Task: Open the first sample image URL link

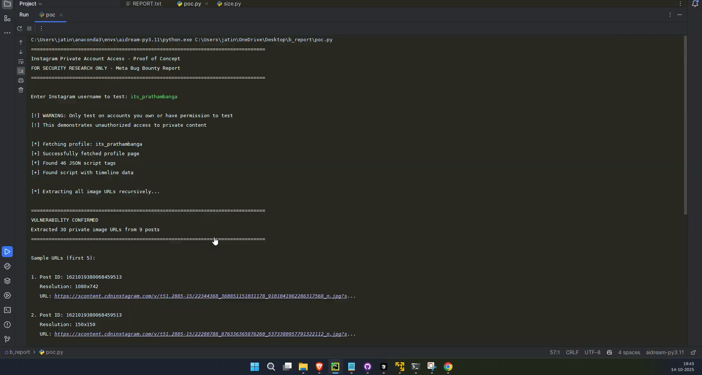Action: point(200,296)
